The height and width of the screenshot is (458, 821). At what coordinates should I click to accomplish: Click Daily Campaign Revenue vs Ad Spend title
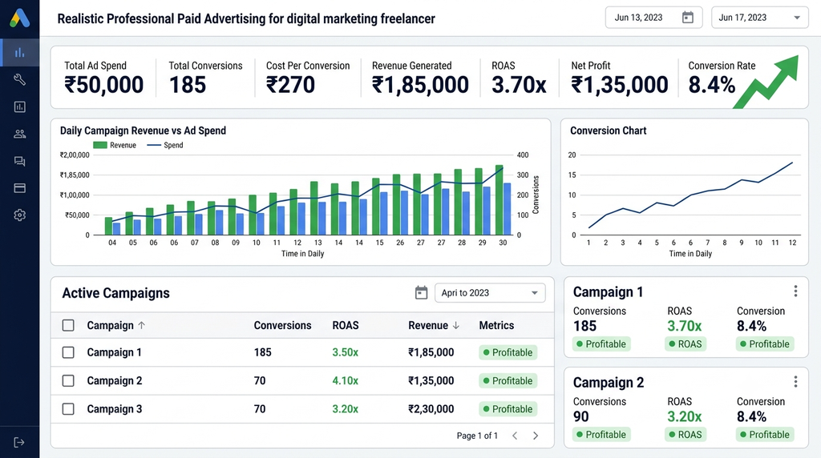pos(143,131)
